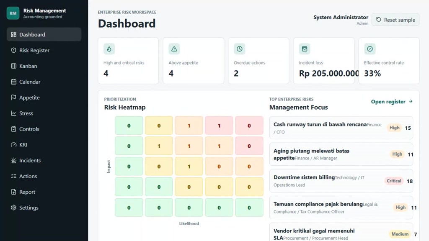The height and width of the screenshot is (241, 429).
Task: Open the Stress section
Action: (44, 113)
